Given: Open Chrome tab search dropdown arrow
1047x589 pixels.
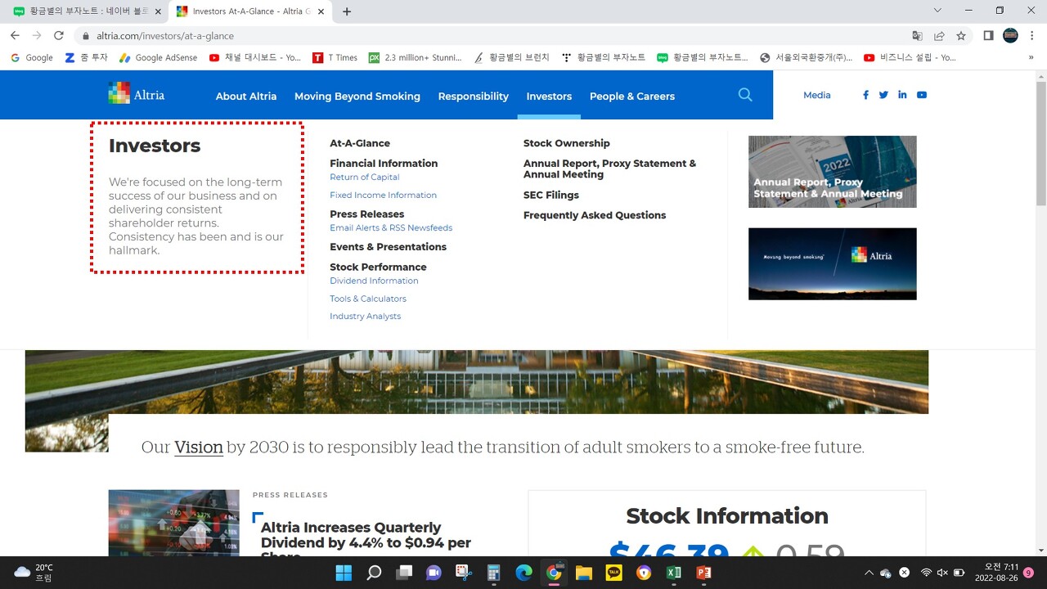Looking at the screenshot, I should tap(937, 11).
